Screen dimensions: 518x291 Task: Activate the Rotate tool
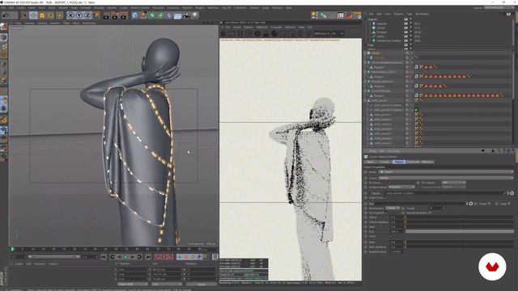50,15
